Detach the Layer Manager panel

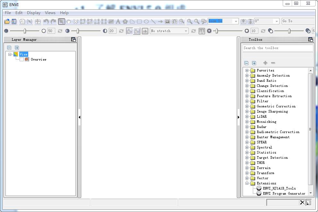tap(73, 39)
